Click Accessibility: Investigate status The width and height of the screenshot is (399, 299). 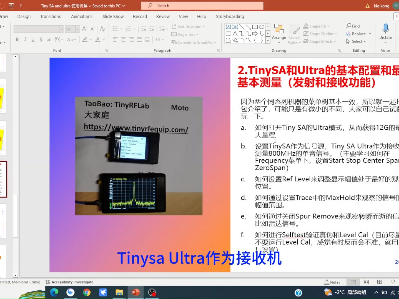(70, 282)
